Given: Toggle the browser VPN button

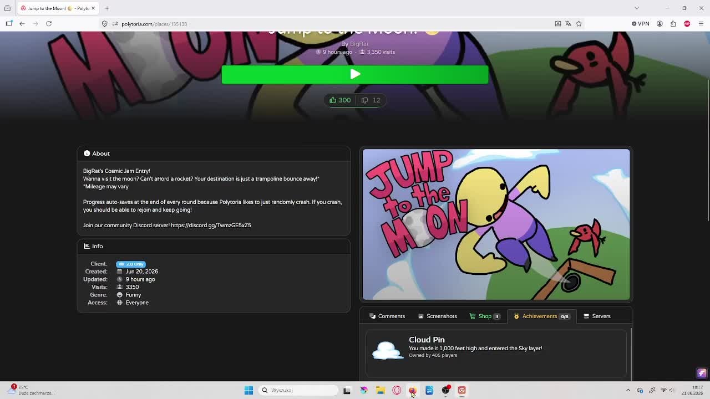Looking at the screenshot, I should point(640,24).
